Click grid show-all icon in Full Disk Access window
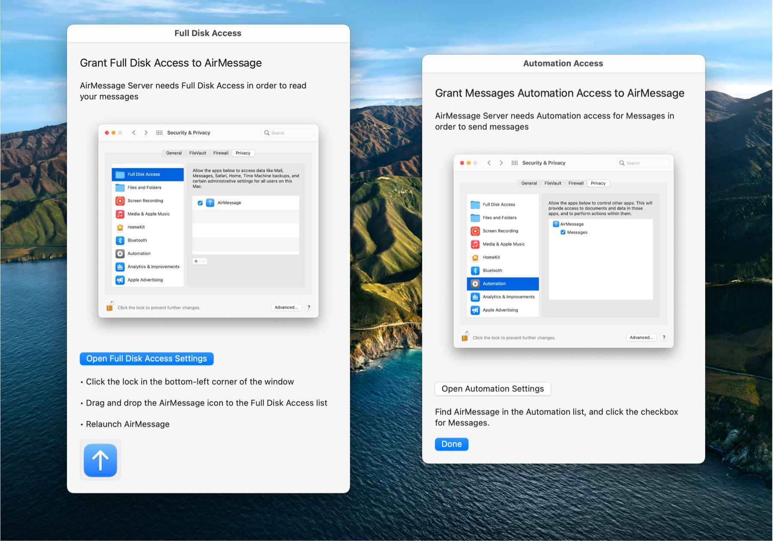This screenshot has height=541, width=773. click(x=159, y=133)
